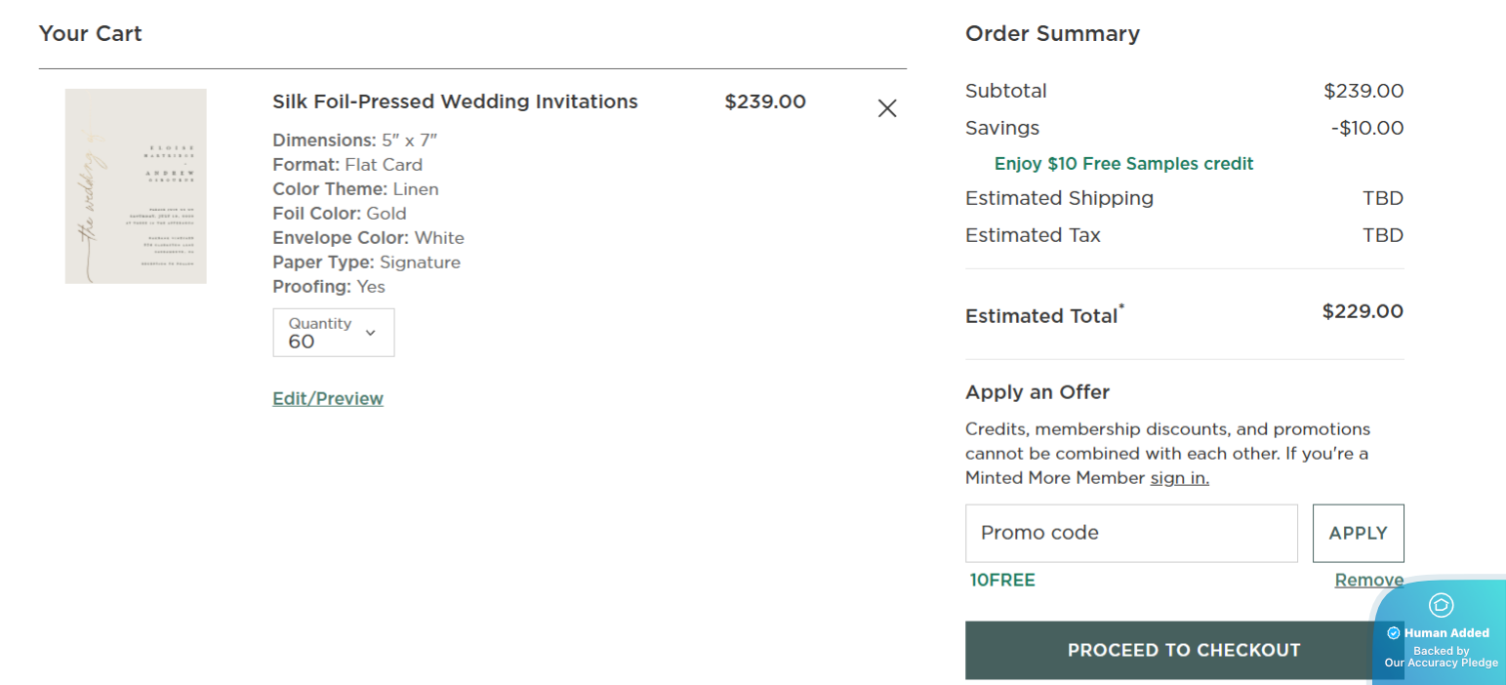Click the Estimated Shipping TBD value
The height and width of the screenshot is (685, 1506).
(1382, 198)
